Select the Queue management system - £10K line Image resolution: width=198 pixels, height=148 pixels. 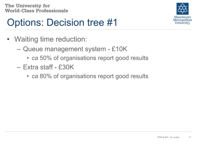coord(75,49)
